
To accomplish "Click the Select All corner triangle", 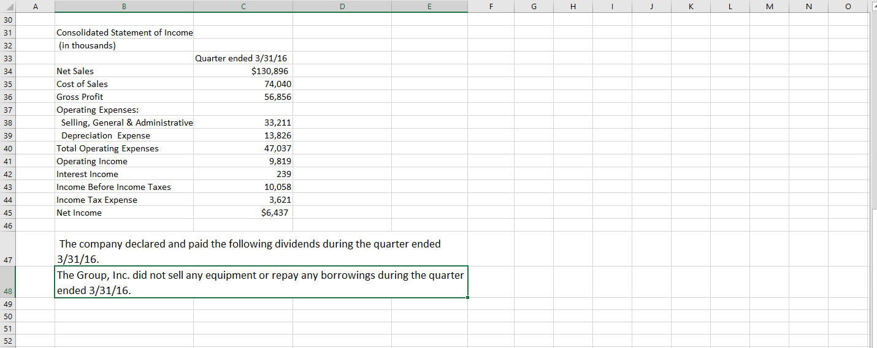I will point(7,6).
